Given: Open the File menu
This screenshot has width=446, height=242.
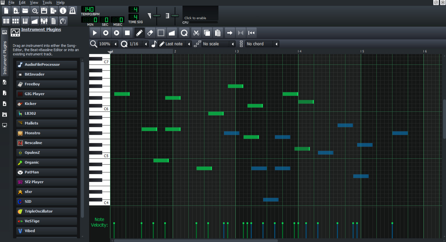Looking at the screenshot, I should pos(11,3).
